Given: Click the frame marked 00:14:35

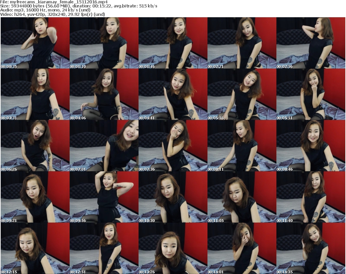Looking at the screenshot, I should [x=311, y=248].
